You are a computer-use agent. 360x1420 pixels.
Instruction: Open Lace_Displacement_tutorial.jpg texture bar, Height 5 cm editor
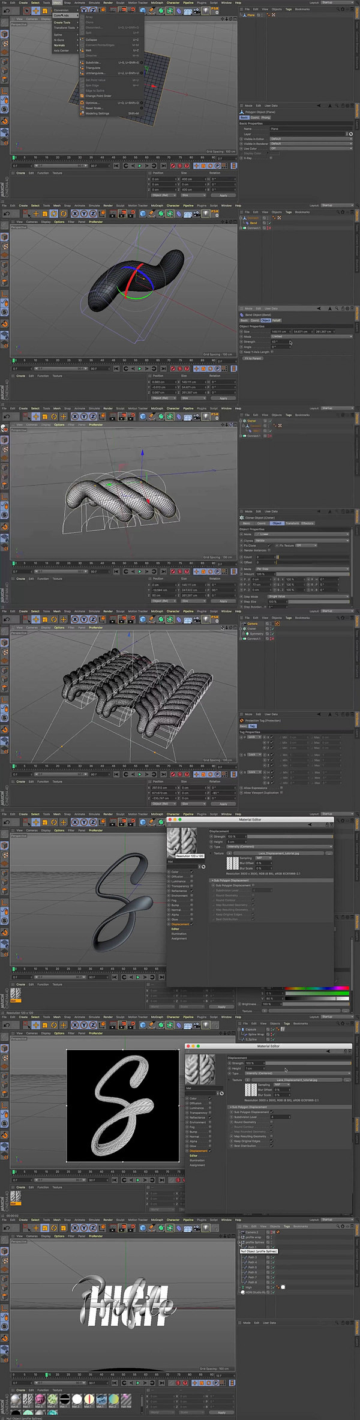click(278, 853)
